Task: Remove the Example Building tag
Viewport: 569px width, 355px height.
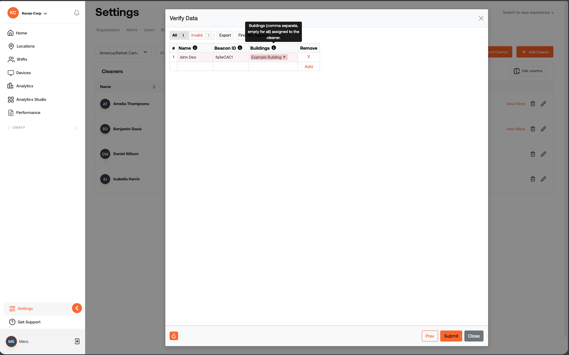Action: coord(284,57)
